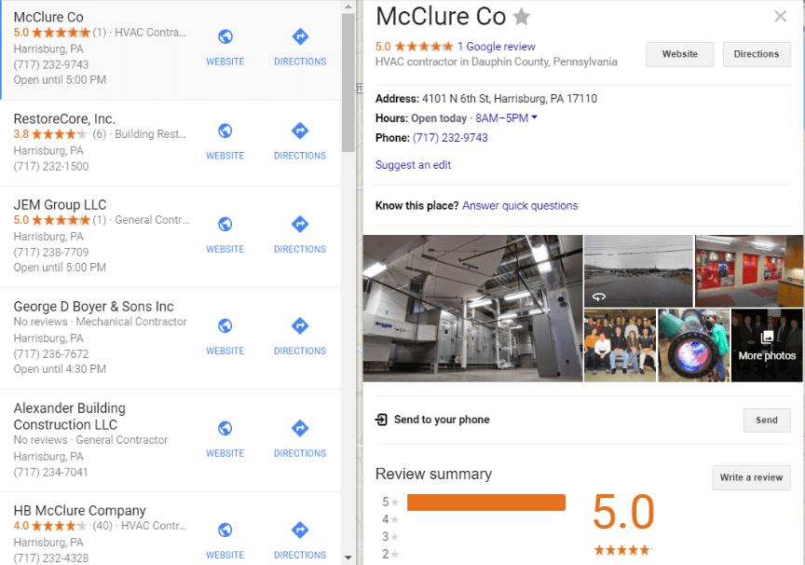Click Write a review button
805x565 pixels.
point(751,477)
